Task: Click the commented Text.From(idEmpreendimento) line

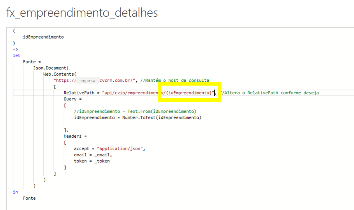Action: pos(135,111)
